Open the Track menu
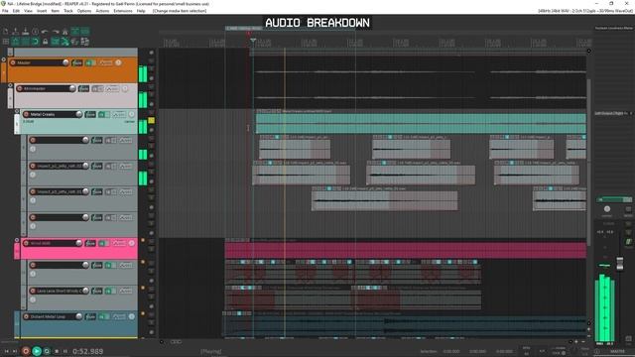The image size is (635, 357). point(68,11)
